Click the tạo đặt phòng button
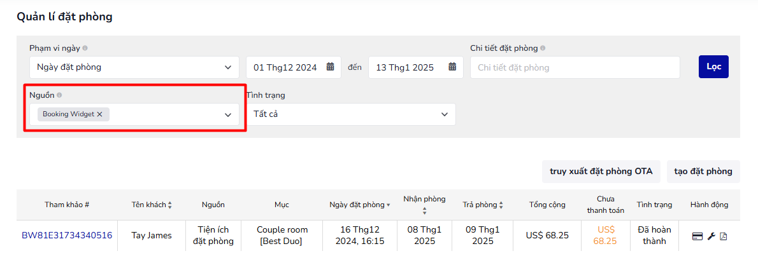The width and height of the screenshot is (758, 258). click(703, 172)
